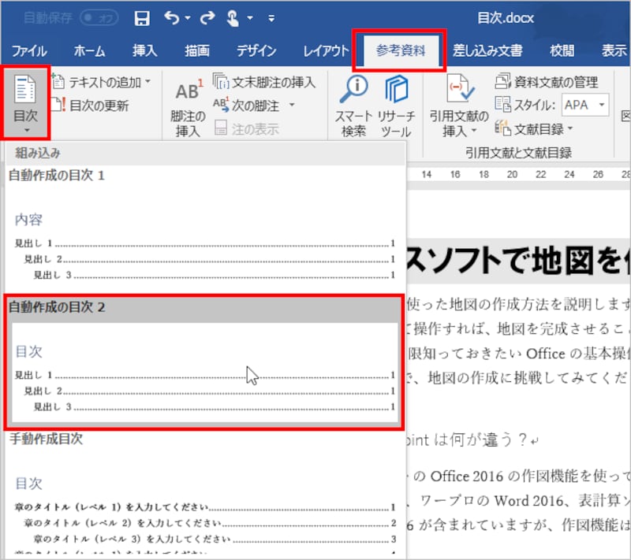Viewport: 631px width, 560px height.
Task: Click Manage Sources (資料文献の管理)
Action: [547, 82]
